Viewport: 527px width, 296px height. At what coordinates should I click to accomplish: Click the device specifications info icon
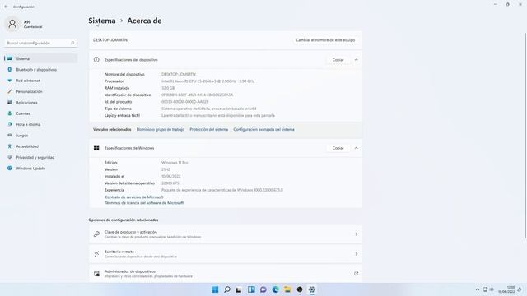(96, 60)
